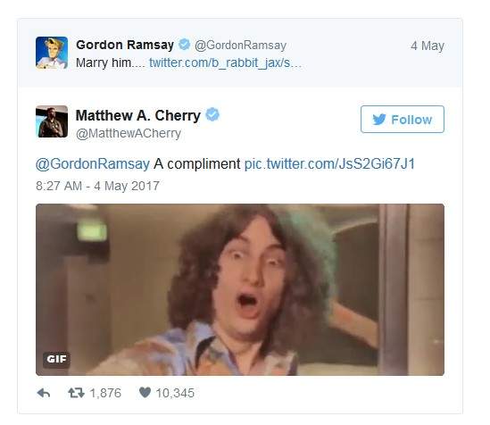Play the GIF of the shocked person

click(240, 289)
